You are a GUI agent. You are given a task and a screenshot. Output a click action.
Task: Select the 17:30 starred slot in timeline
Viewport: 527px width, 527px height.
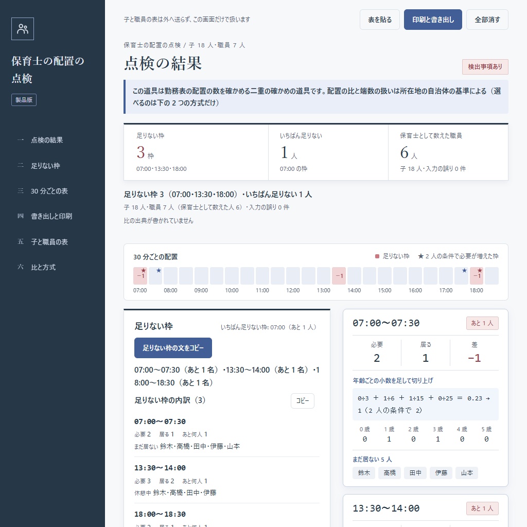(461, 276)
